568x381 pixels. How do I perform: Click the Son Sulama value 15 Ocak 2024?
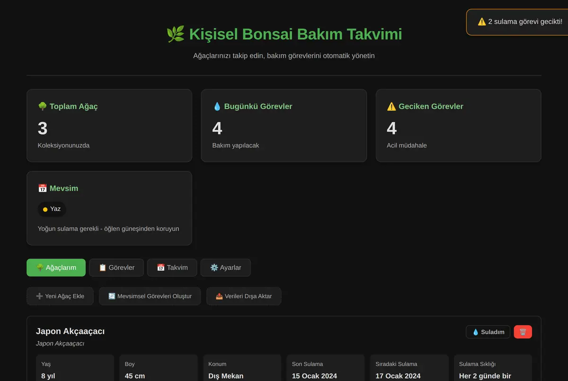click(314, 376)
